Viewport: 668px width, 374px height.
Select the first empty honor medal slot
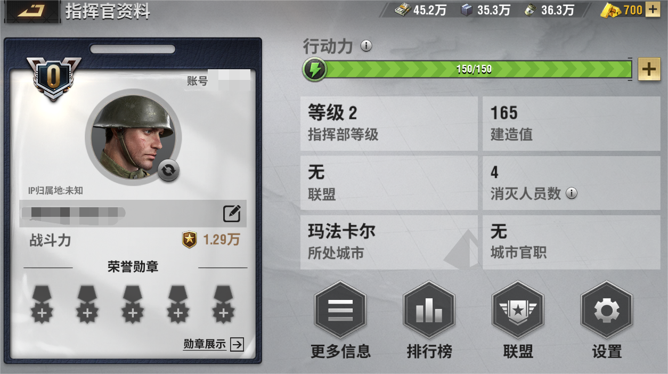pyautogui.click(x=42, y=304)
